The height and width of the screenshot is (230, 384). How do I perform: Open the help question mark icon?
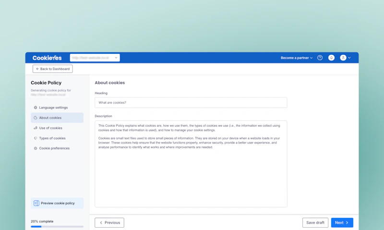point(320,58)
